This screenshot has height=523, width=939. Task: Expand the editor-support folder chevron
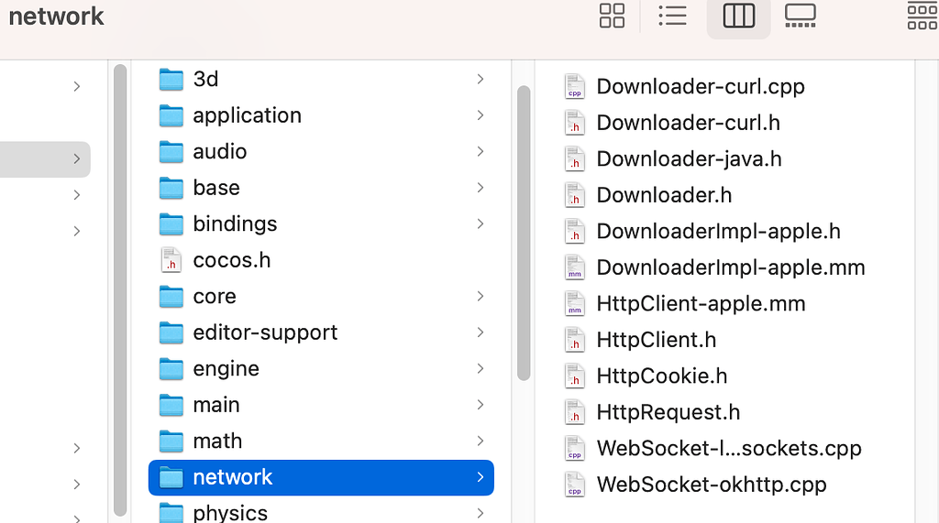480,332
